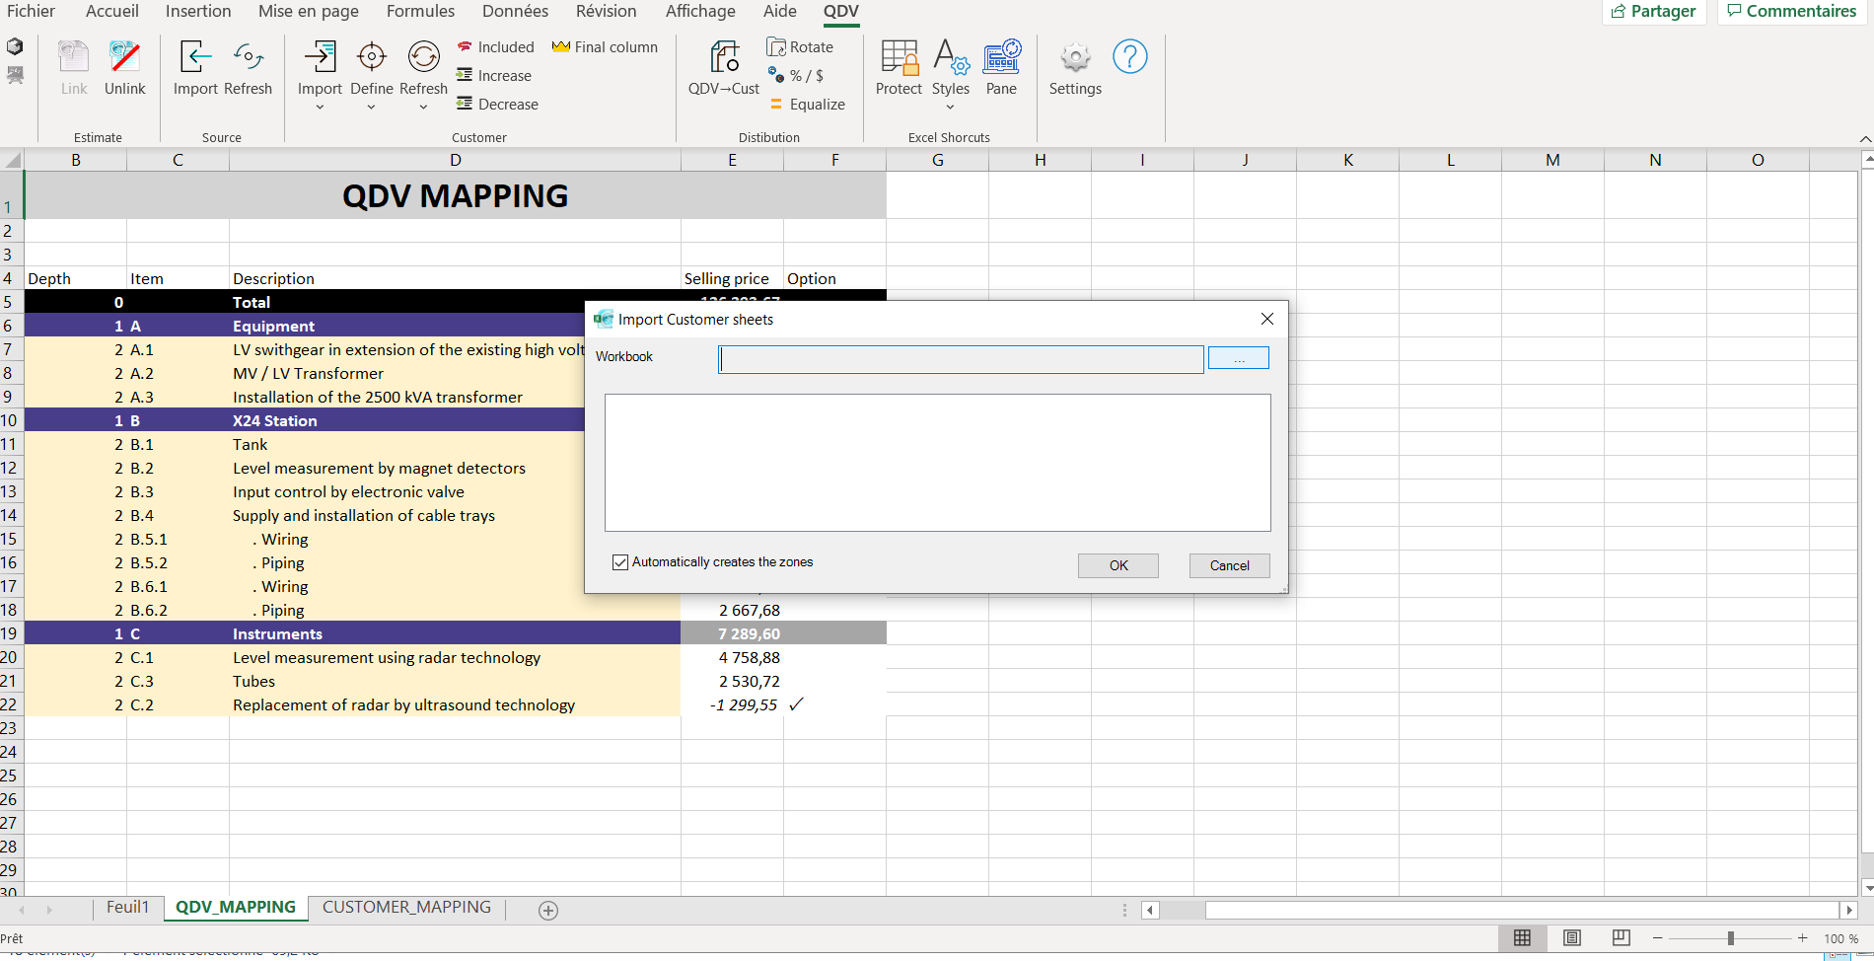Screen dimensions: 1874x961
Task: Open the Aide tab
Action: [780, 11]
